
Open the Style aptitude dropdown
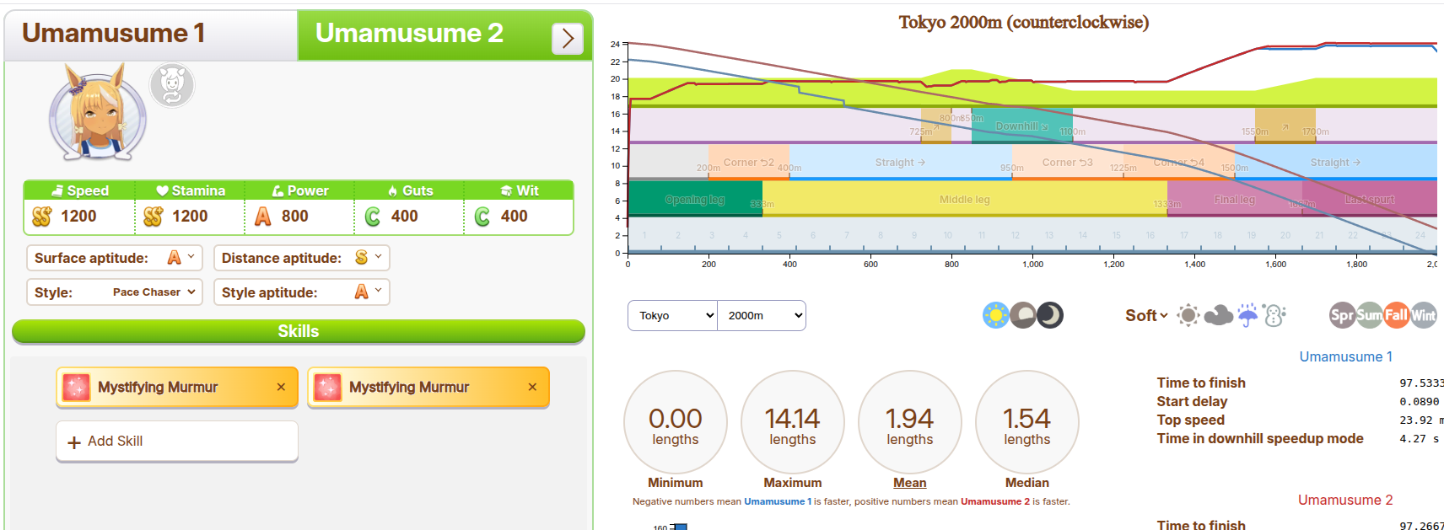click(302, 292)
